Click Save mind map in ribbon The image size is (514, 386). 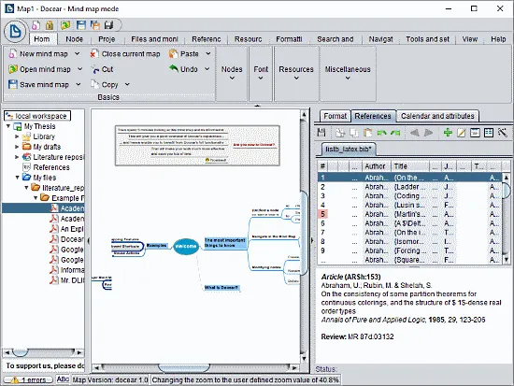pyautogui.click(x=39, y=85)
